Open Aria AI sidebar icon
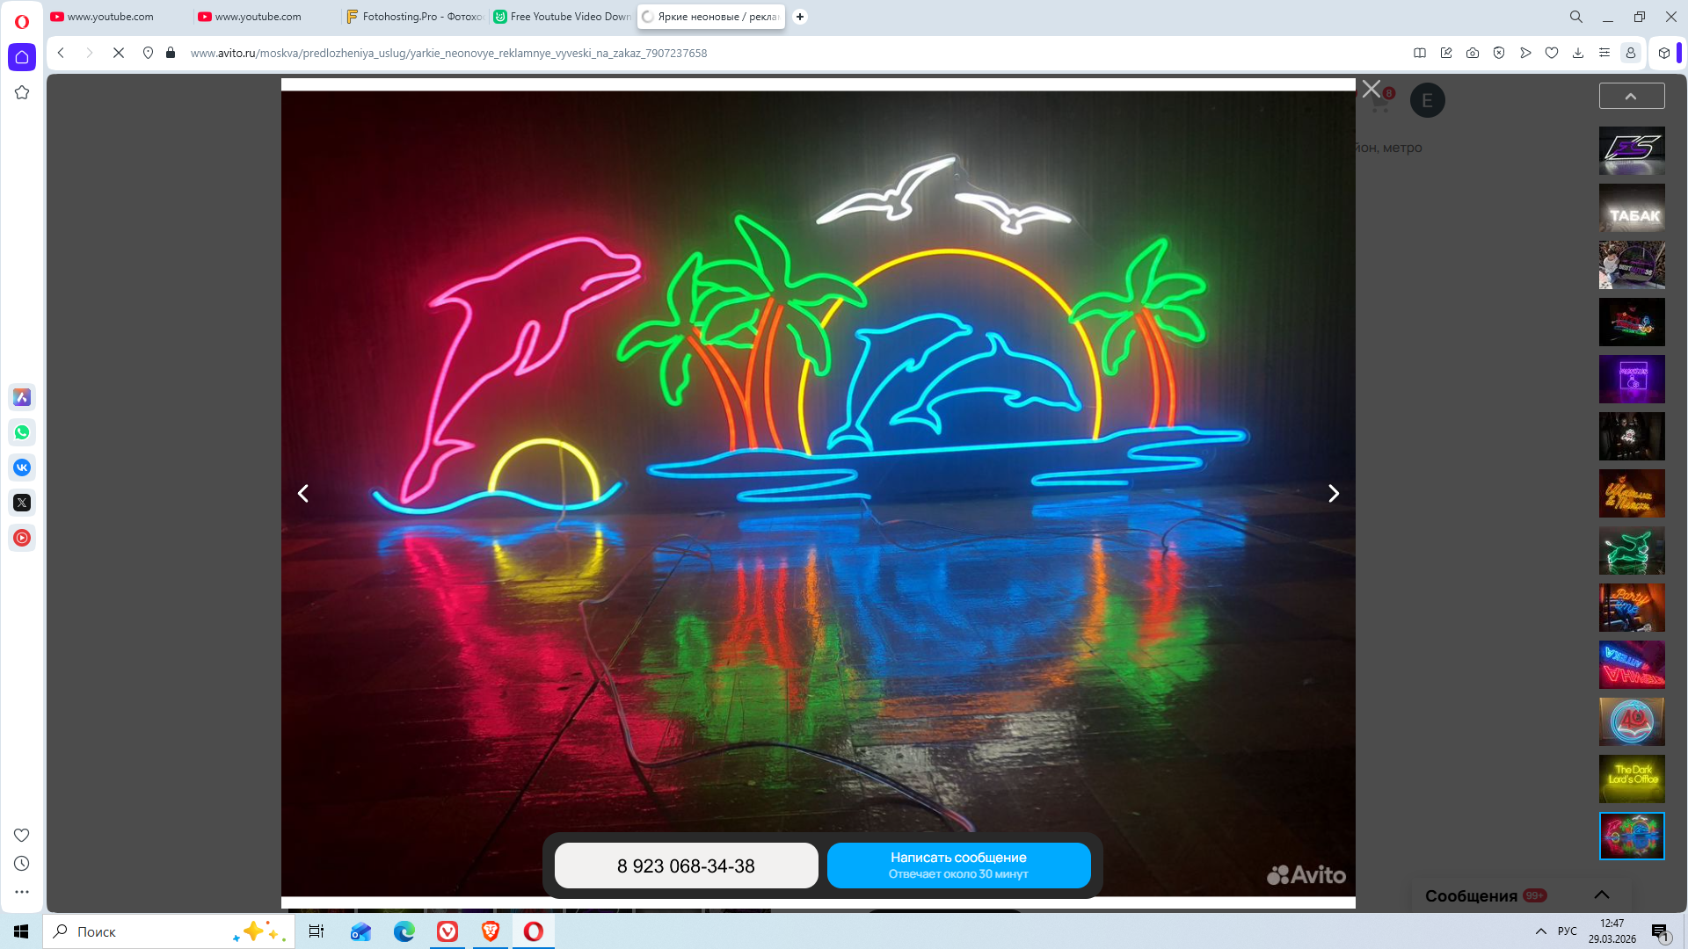The width and height of the screenshot is (1688, 949). [22, 397]
